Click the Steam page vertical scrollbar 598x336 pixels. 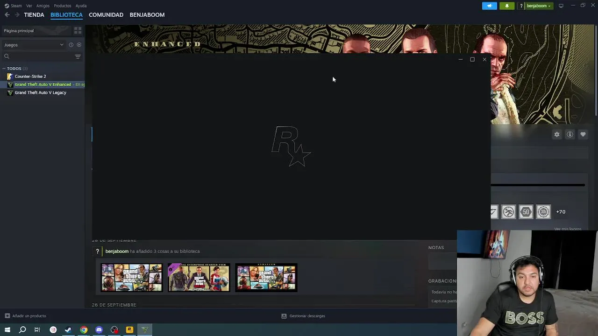pos(596,70)
